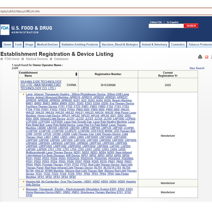This screenshot has height=212, width=212.
Task: Click Manufacturer in the Hearing Aid row
Action: (168, 183)
